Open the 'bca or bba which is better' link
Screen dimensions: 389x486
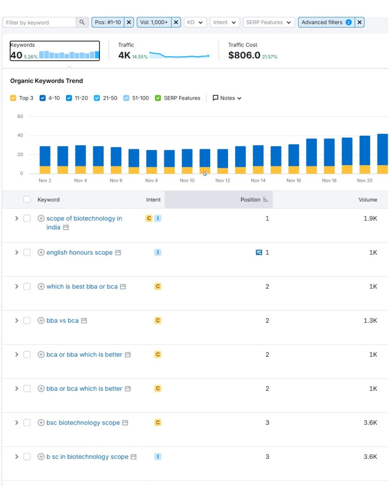(84, 355)
